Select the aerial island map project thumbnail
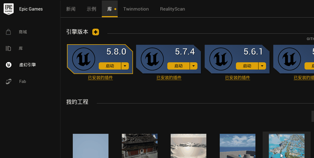Image resolution: width=314 pixels, height=158 pixels. point(287,146)
